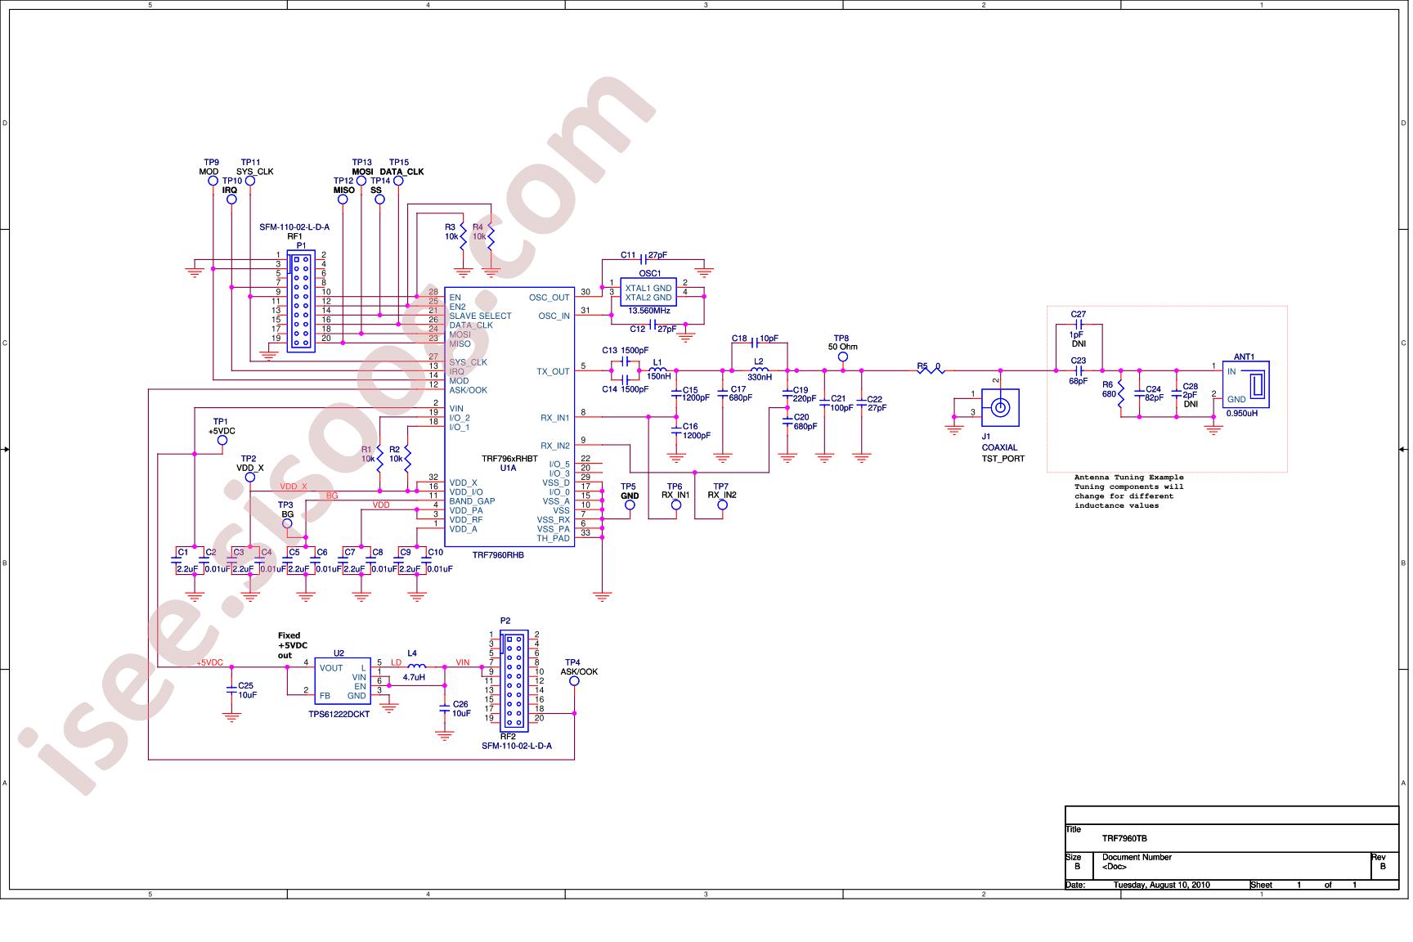
Task: Click the Antenna Tuning Example note
Action: [x=1128, y=491]
